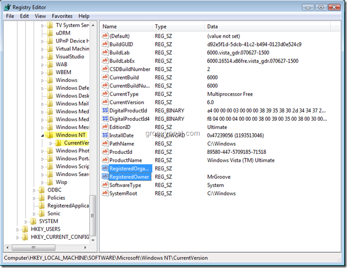The width and height of the screenshot is (347, 268).
Task: Sort by the Type column header
Action: click(178, 27)
